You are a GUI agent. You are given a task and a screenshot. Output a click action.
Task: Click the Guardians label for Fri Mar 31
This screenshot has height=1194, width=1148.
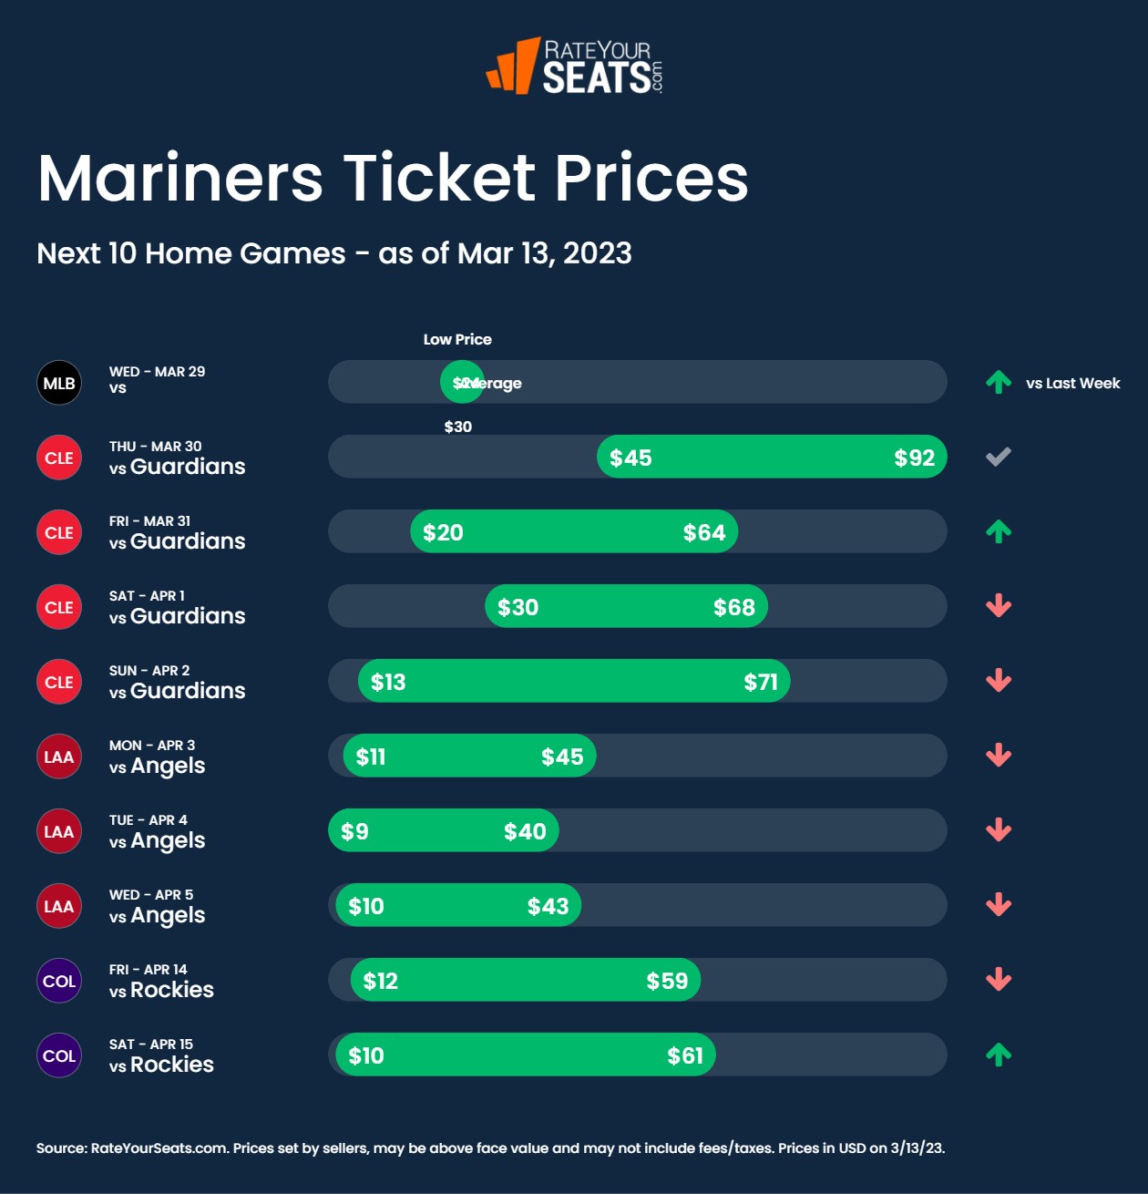(188, 541)
